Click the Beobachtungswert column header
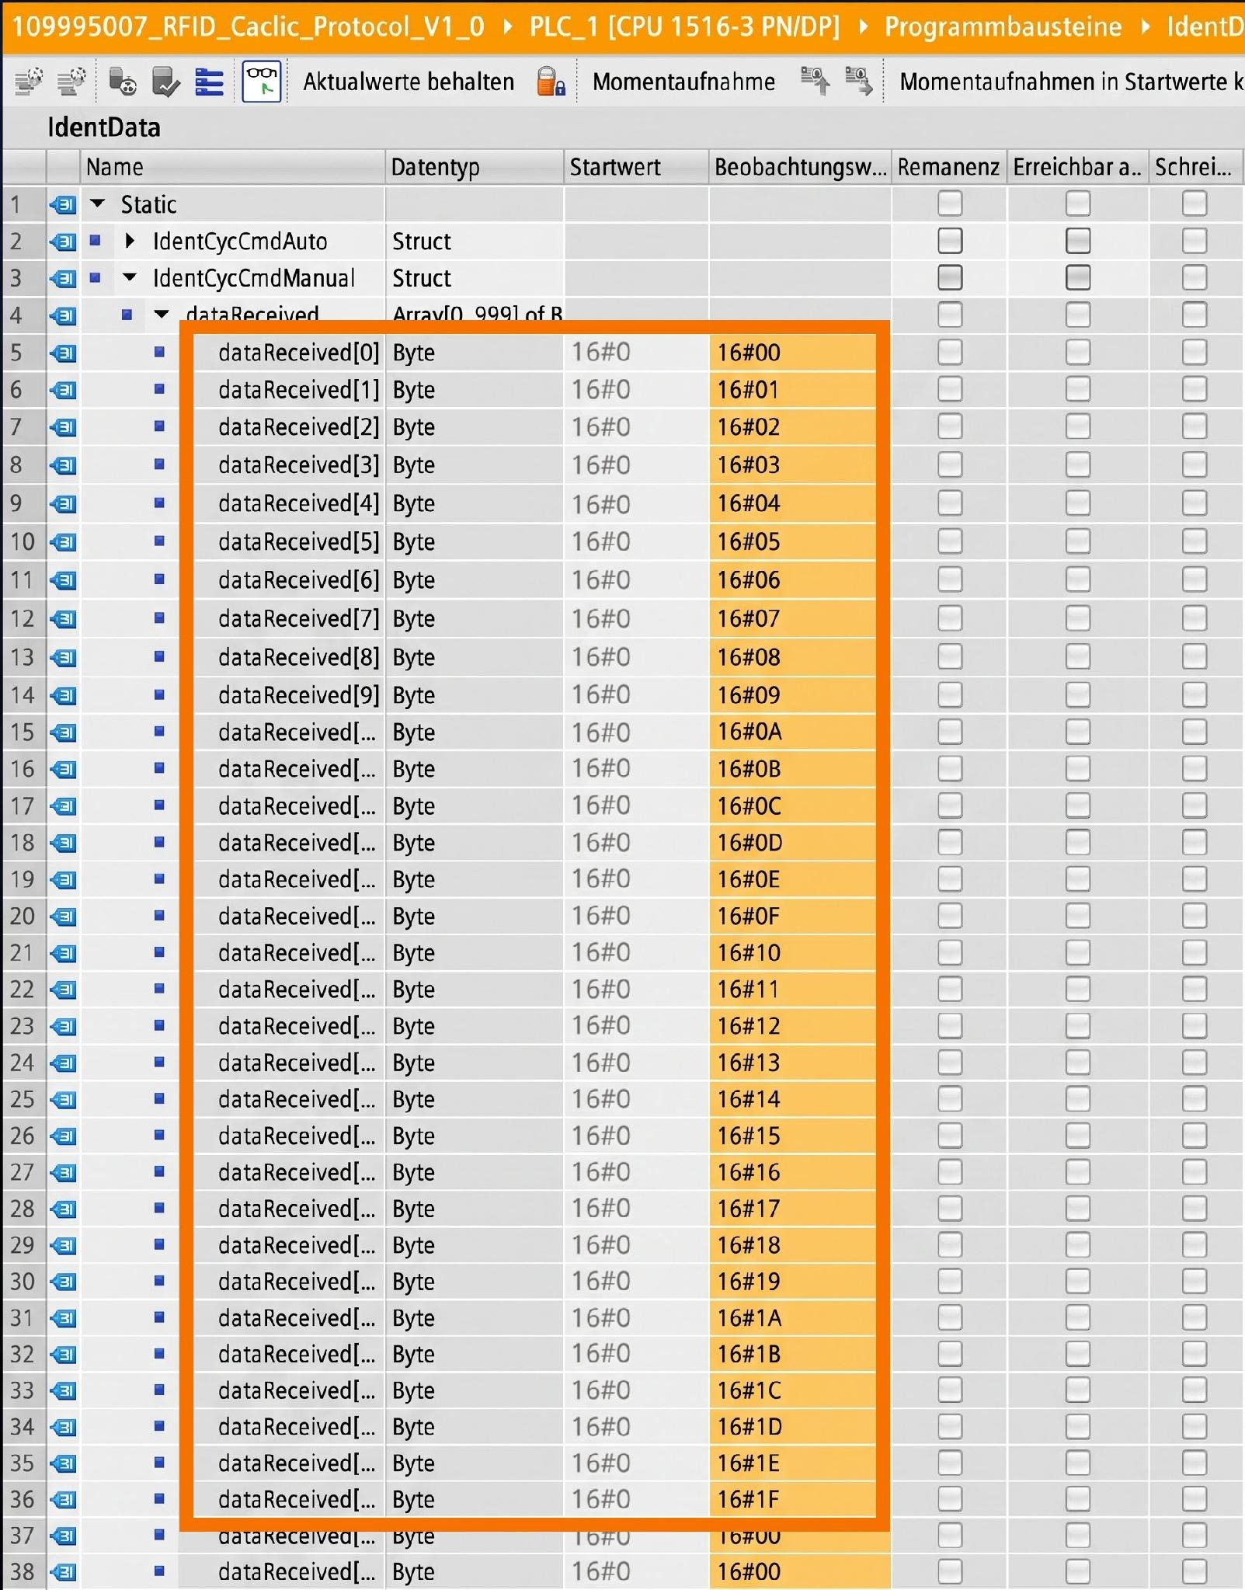 (800, 167)
